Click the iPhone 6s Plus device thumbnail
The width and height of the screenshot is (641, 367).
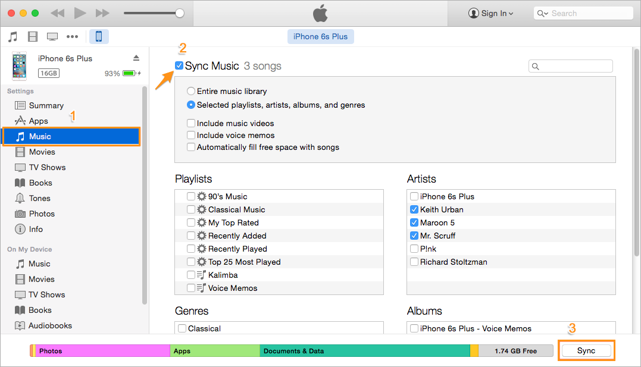(x=19, y=66)
